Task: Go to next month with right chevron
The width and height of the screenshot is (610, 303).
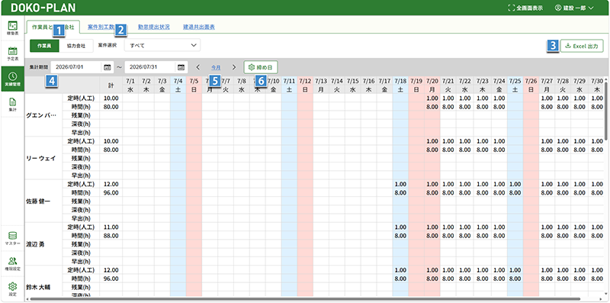Action: coord(234,67)
